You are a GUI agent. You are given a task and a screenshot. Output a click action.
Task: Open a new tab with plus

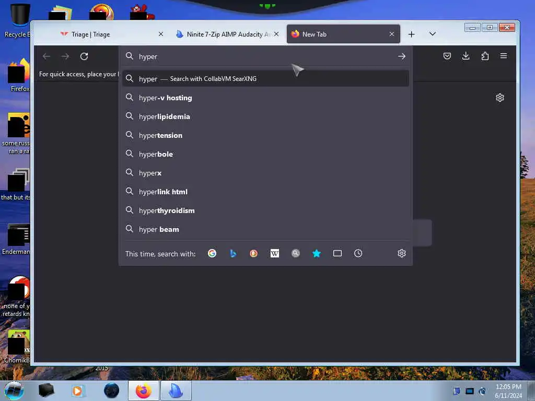(x=412, y=34)
